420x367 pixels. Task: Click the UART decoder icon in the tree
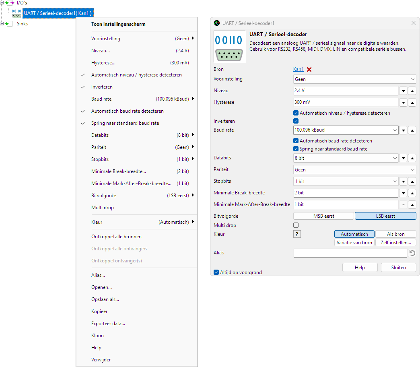click(16, 13)
